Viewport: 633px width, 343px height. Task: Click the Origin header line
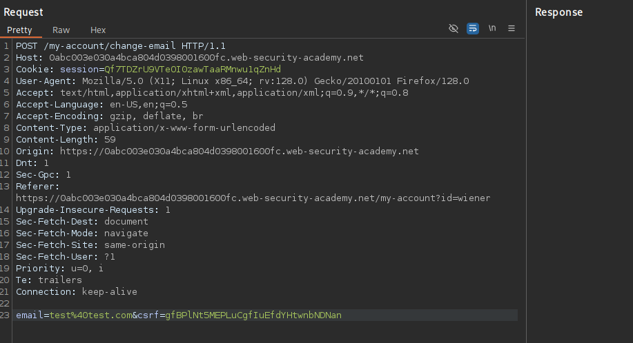(217, 151)
